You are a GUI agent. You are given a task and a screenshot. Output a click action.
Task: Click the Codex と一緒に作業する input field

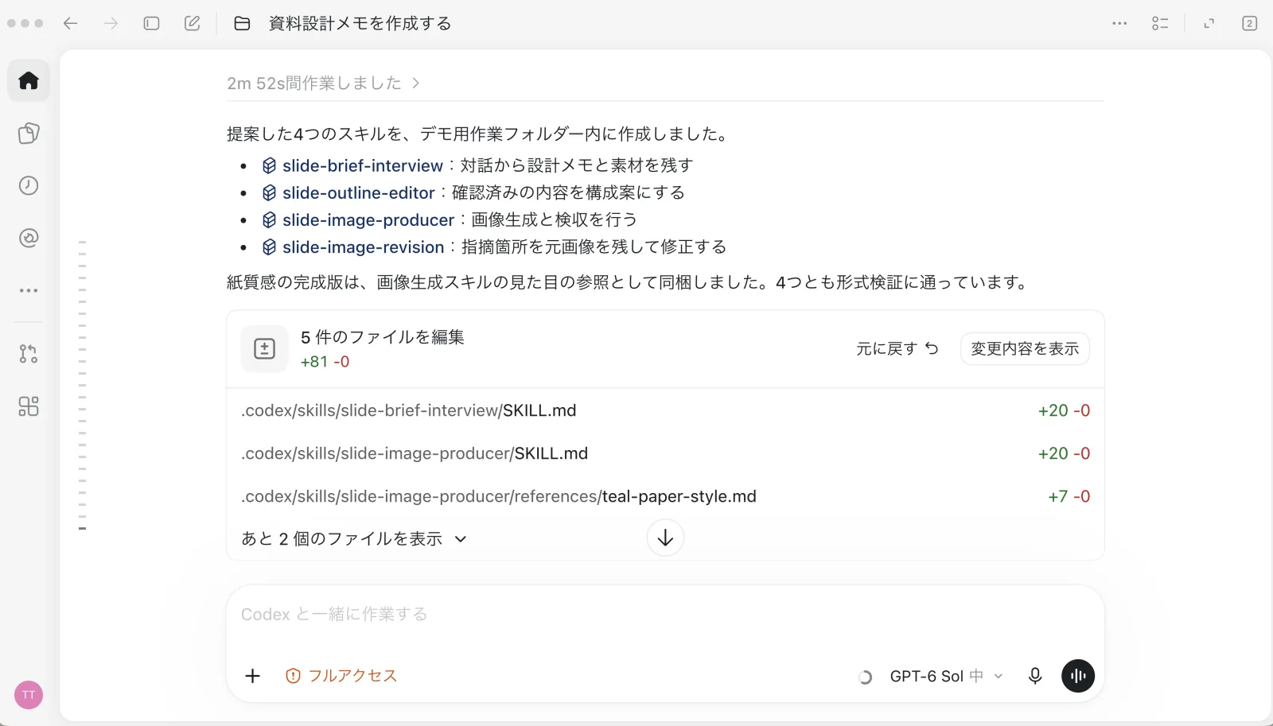[665, 615]
